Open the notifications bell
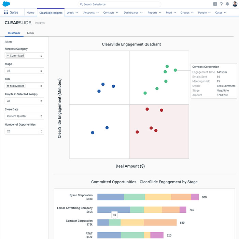 point(227,4)
